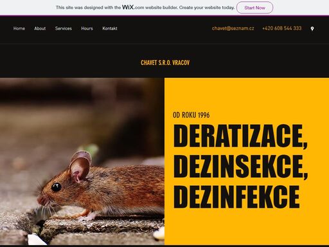329x247 pixels.
Task: Select the OD ROKU 1996 text
Action: 191,115
